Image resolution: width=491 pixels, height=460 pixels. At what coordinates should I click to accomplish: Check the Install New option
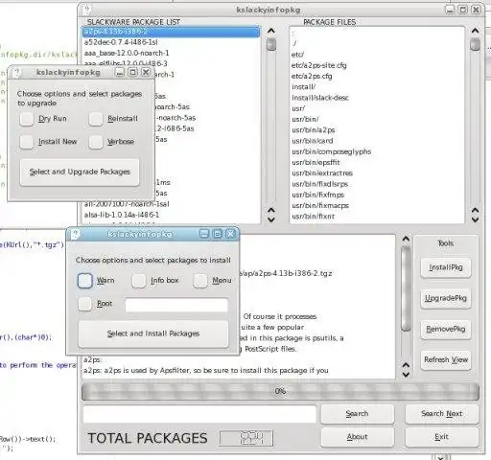point(27,142)
